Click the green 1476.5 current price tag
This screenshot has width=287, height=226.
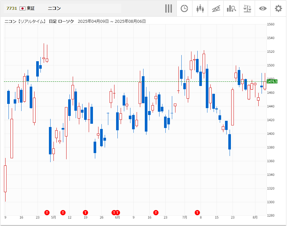click(x=272, y=81)
